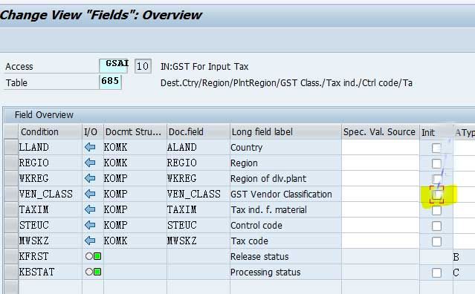Tick the Init checkbox for Country
Screen dimensions: 475x294
coord(436,148)
